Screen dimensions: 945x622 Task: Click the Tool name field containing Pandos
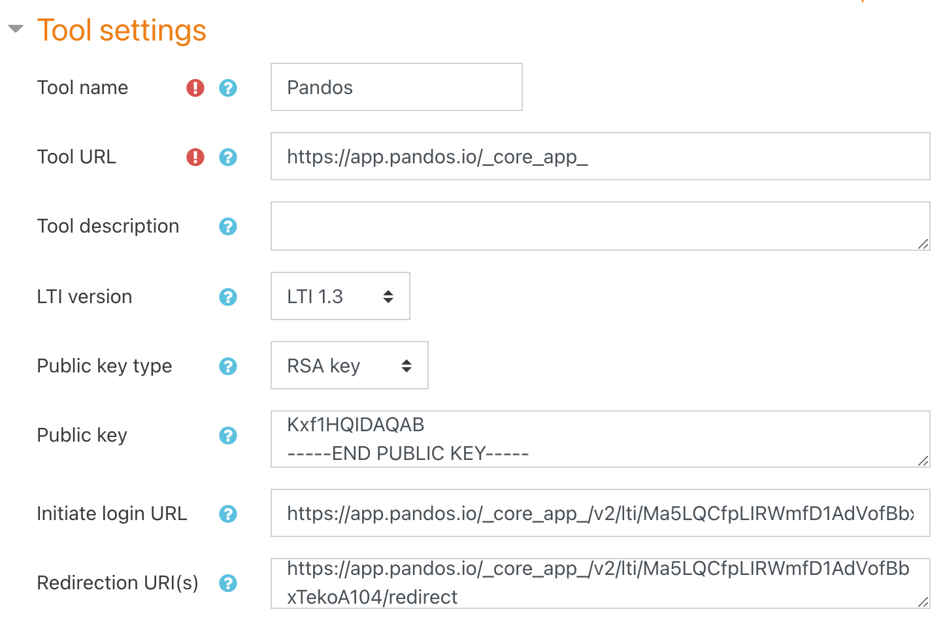click(397, 87)
